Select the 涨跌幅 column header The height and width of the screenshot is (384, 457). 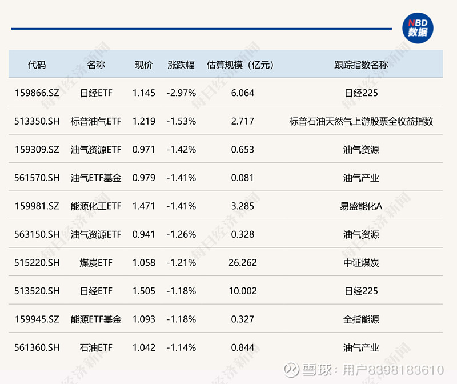point(181,65)
